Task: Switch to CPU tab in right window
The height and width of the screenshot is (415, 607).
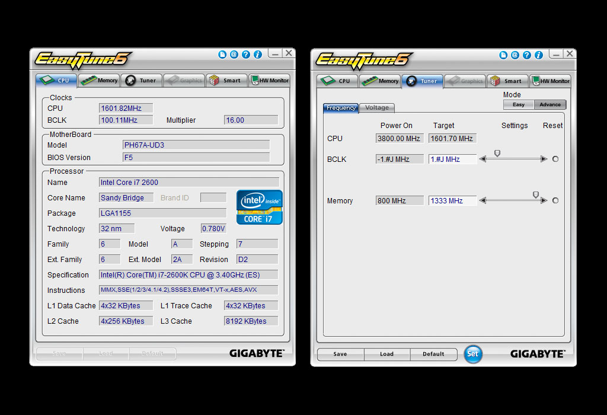Action: pos(337,81)
